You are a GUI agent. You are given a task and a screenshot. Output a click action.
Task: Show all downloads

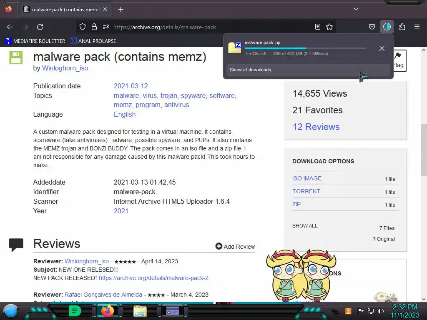click(308, 70)
